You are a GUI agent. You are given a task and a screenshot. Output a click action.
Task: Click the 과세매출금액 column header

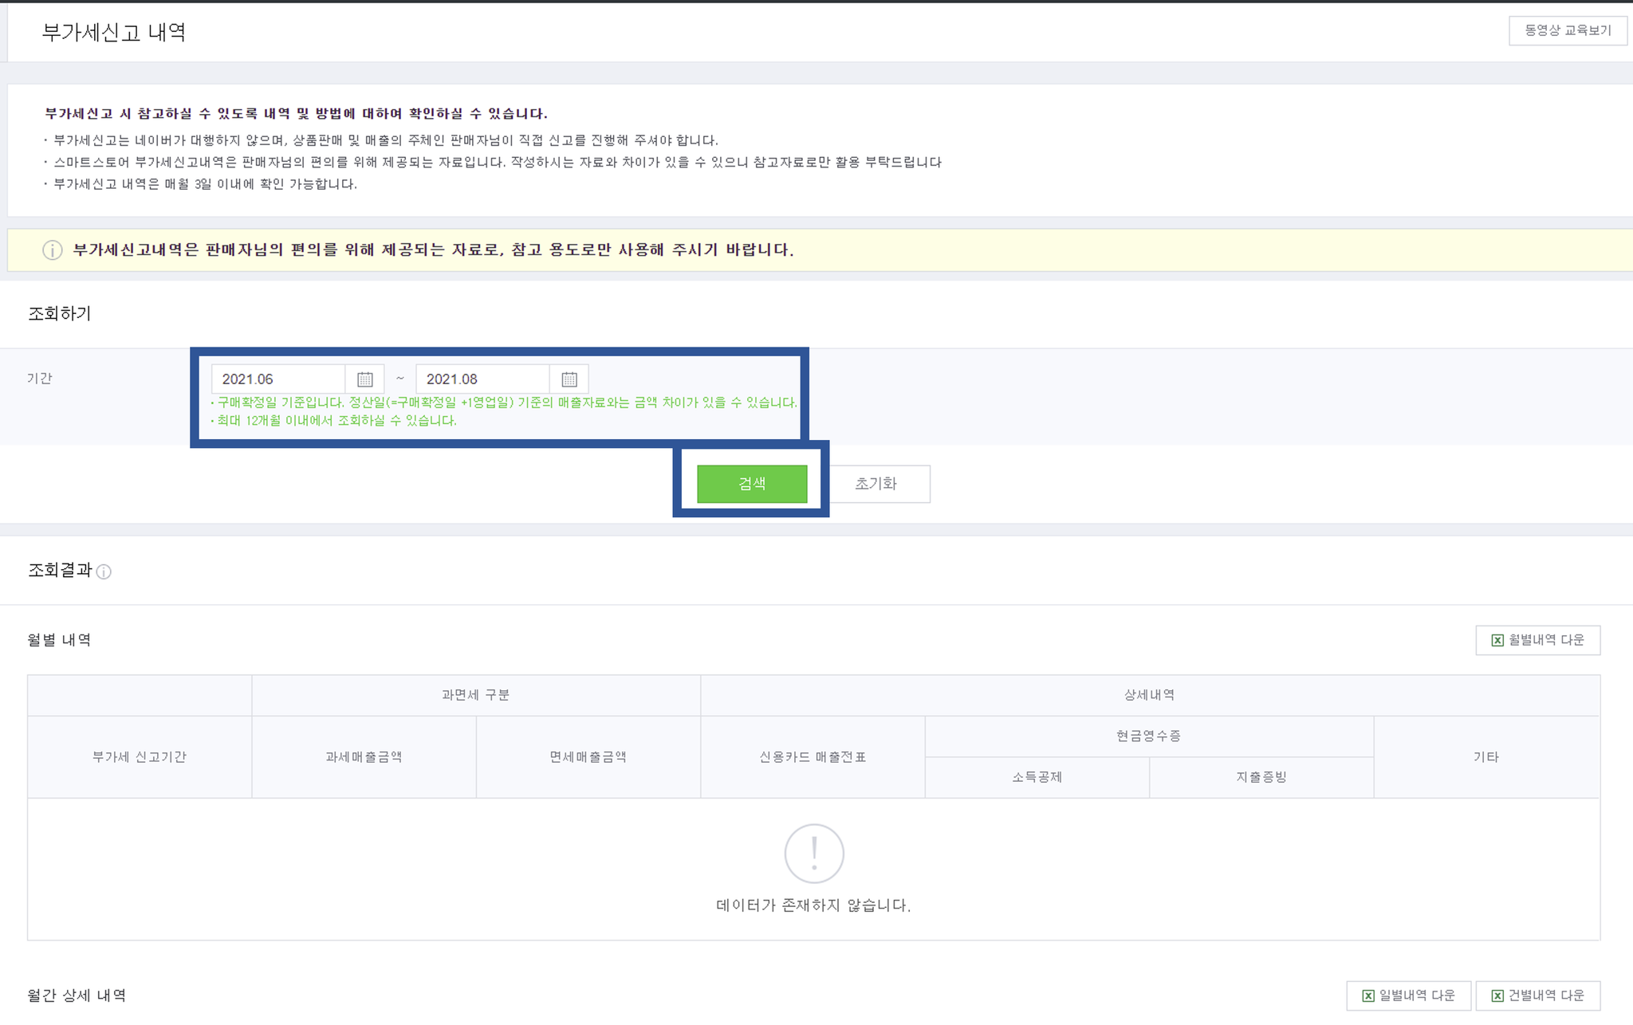pyautogui.click(x=364, y=757)
